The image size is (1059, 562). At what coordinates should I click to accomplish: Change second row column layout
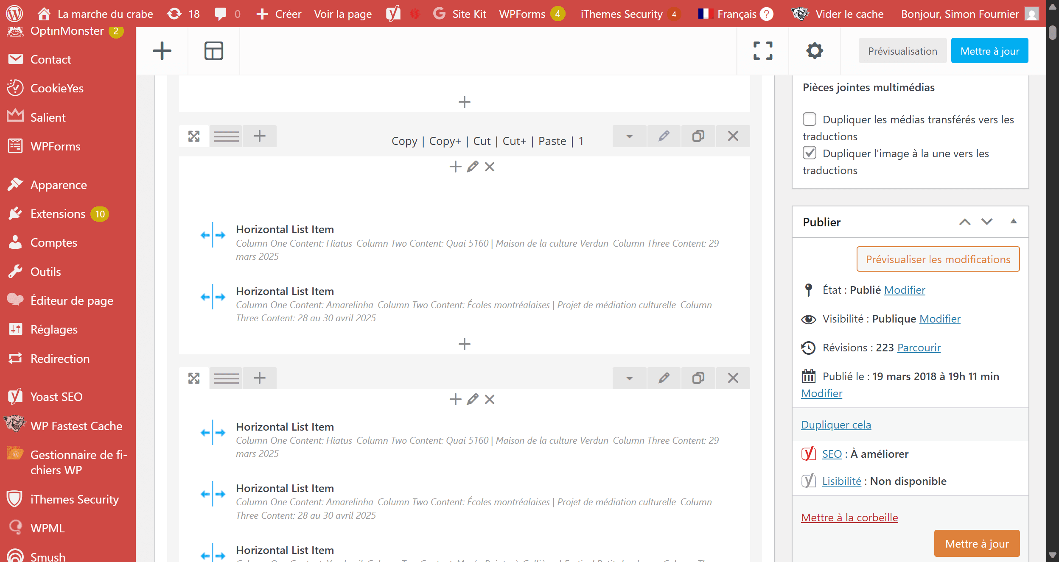(x=226, y=378)
